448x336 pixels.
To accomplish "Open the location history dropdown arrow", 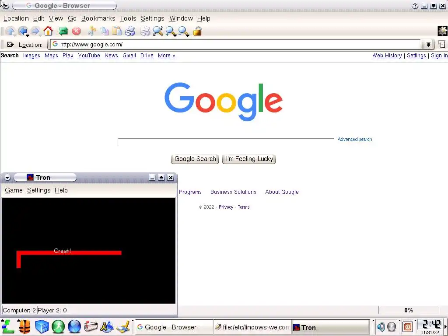I will 428,44.
